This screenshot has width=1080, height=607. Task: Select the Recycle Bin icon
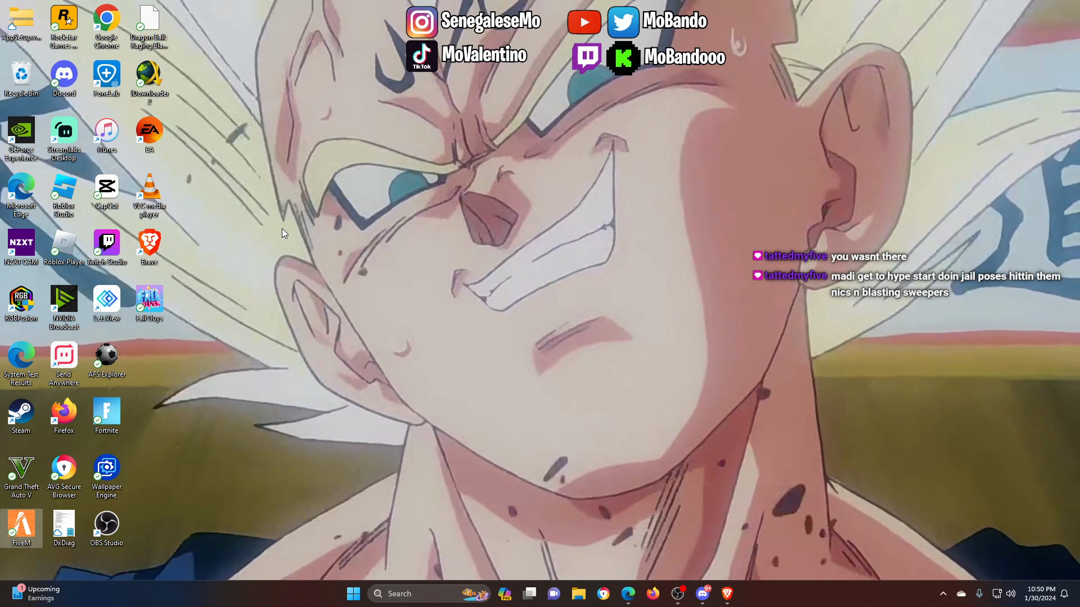(21, 79)
